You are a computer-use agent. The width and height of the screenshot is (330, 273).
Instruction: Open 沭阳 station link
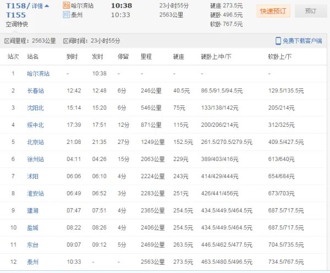pyautogui.click(x=32, y=176)
